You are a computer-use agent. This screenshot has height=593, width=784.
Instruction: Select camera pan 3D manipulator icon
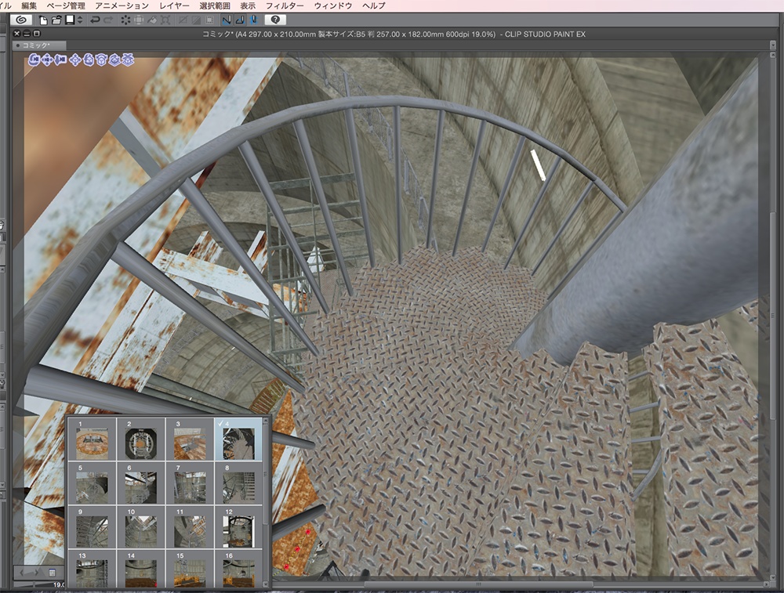coord(47,60)
